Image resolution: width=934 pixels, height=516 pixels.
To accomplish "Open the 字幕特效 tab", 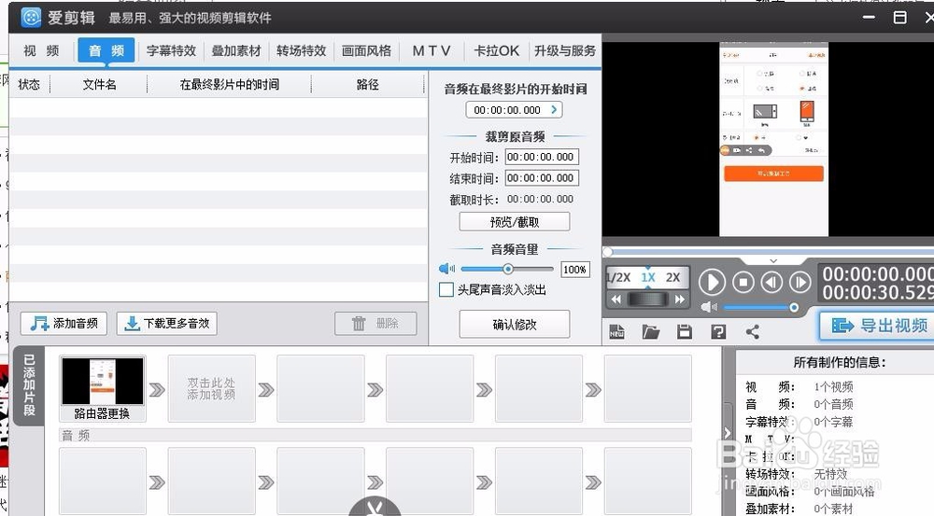I will [x=171, y=50].
